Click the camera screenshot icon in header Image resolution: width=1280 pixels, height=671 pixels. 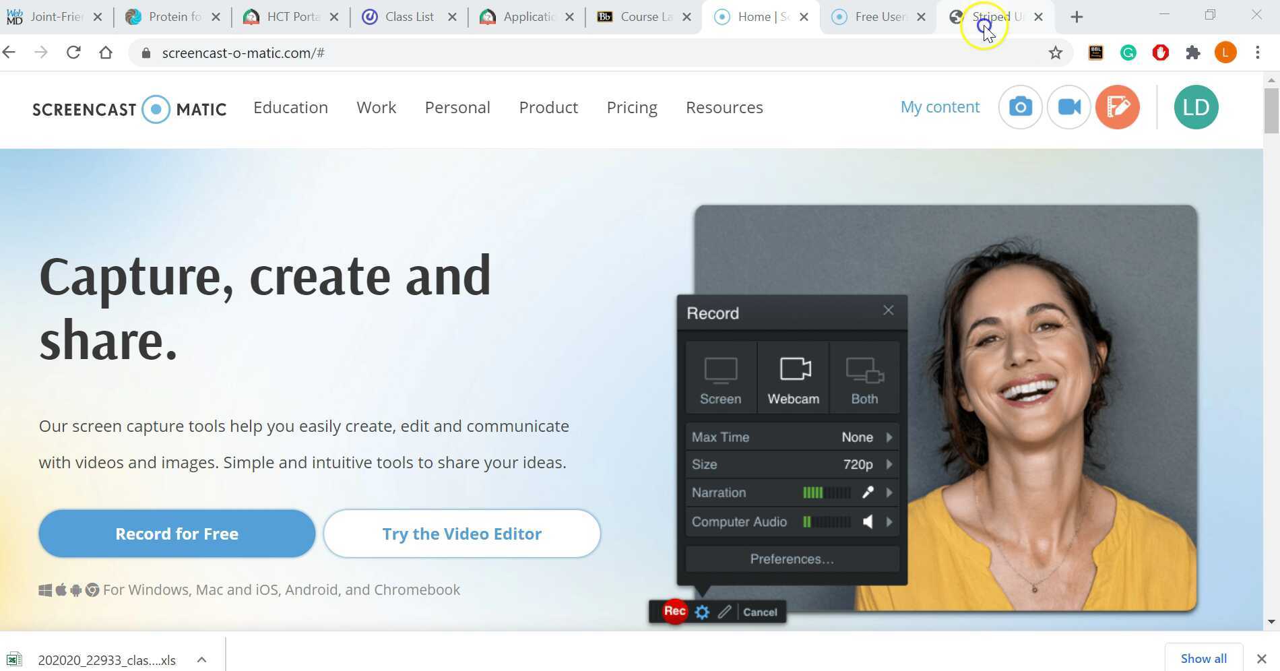pyautogui.click(x=1020, y=107)
